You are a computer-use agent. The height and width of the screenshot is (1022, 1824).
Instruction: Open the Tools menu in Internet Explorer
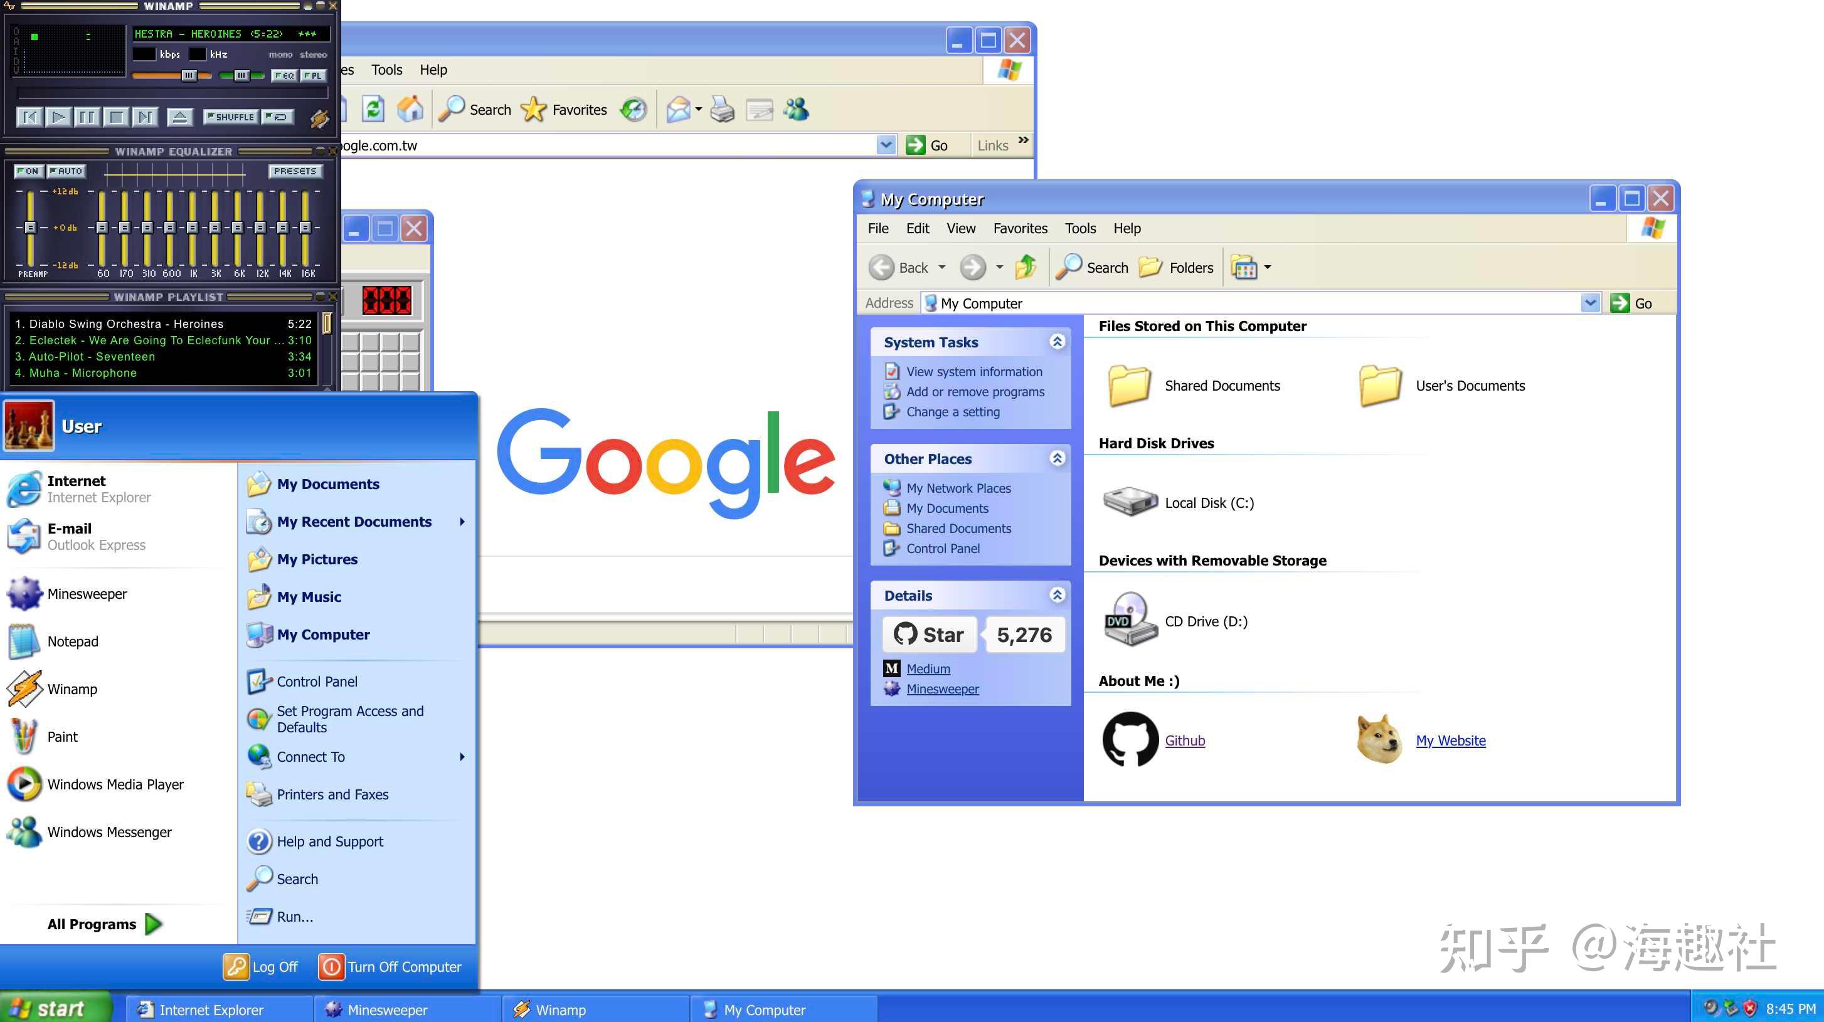tap(386, 70)
